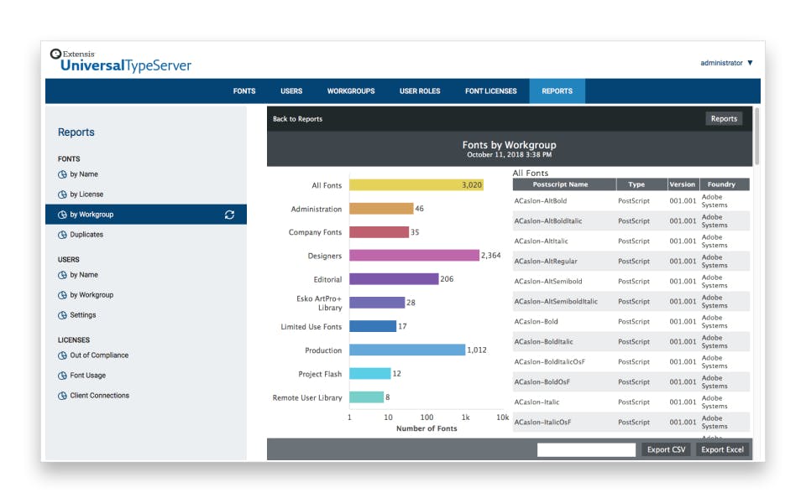Open the Font Licenses tab
Viewport: 806px width, 503px height.
491,91
